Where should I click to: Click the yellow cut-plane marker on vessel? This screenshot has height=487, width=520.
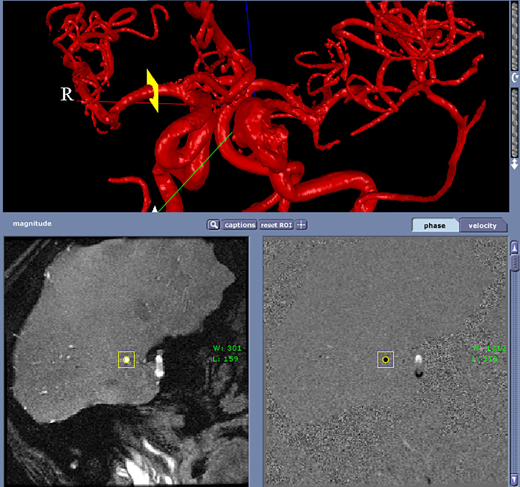[x=152, y=90]
